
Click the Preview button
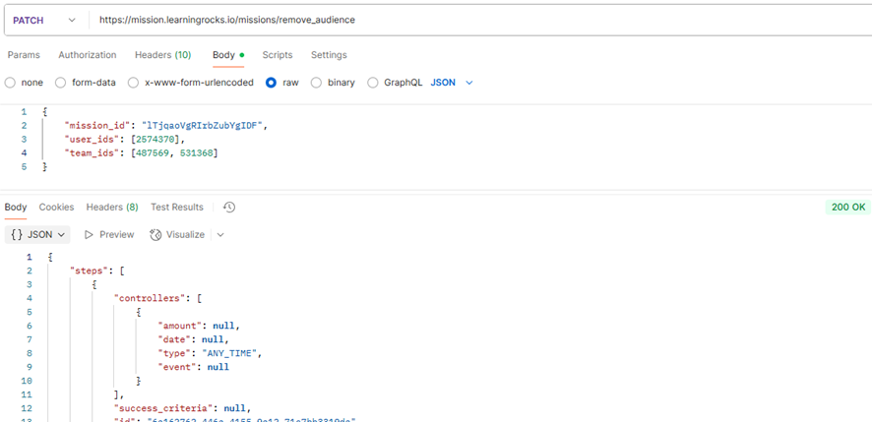point(109,235)
